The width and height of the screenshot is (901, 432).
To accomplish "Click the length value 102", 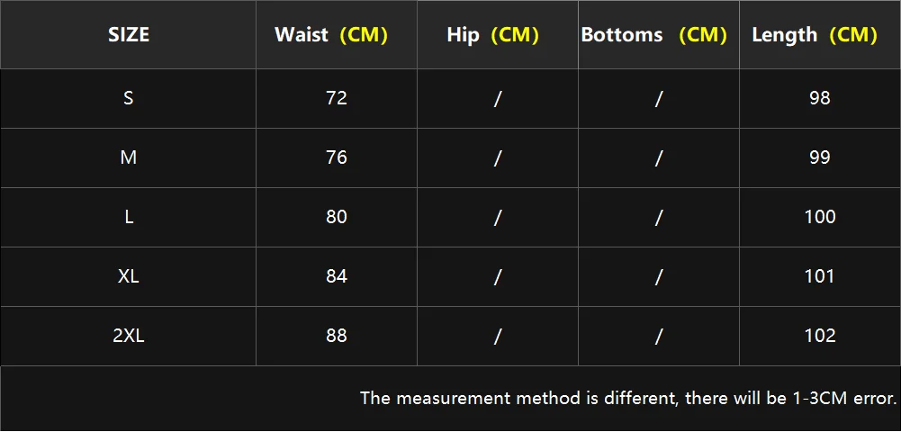I will (x=820, y=336).
